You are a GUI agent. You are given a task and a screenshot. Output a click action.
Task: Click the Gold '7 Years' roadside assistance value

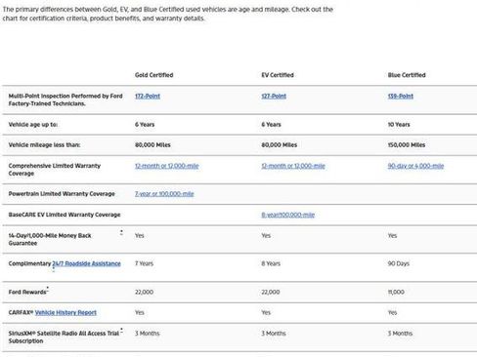[x=144, y=263]
